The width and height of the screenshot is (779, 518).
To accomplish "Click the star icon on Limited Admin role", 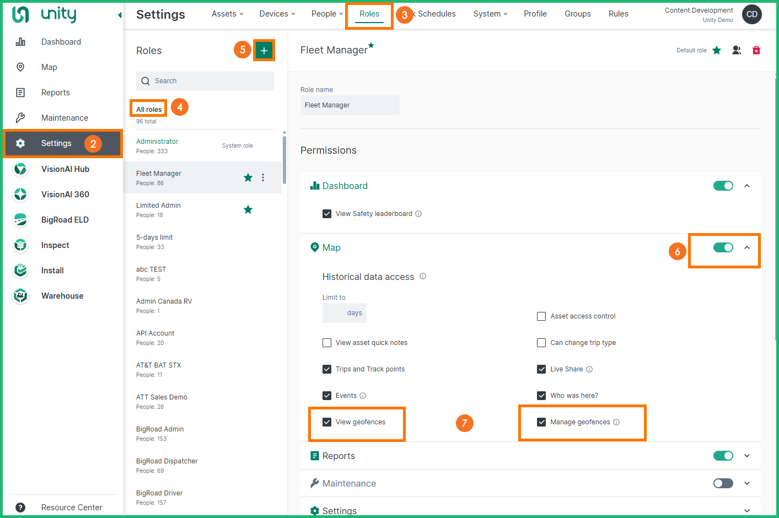I will click(x=248, y=209).
